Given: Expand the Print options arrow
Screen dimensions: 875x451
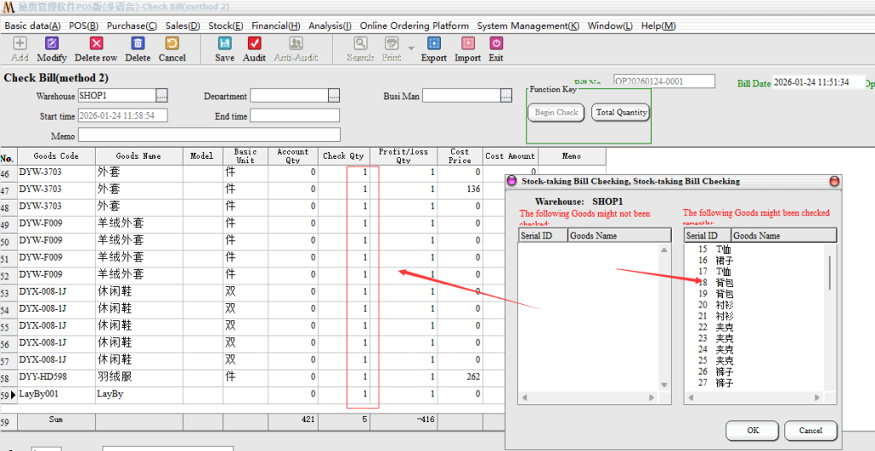Looking at the screenshot, I should point(411,49).
